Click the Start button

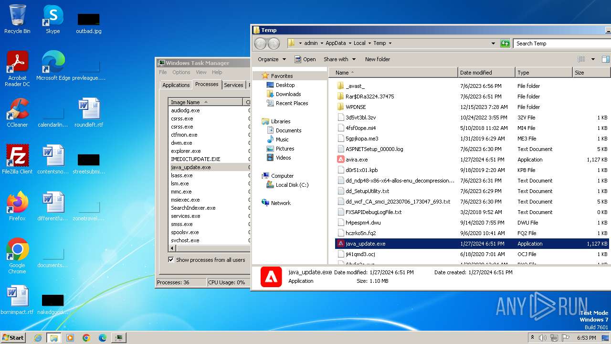(13, 338)
